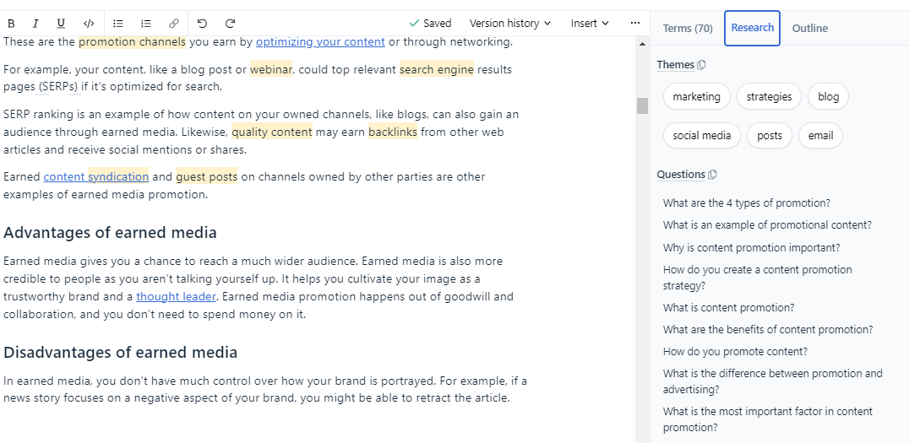Switch to the Terms (70) tab
The width and height of the screenshot is (909, 443).
click(x=688, y=29)
